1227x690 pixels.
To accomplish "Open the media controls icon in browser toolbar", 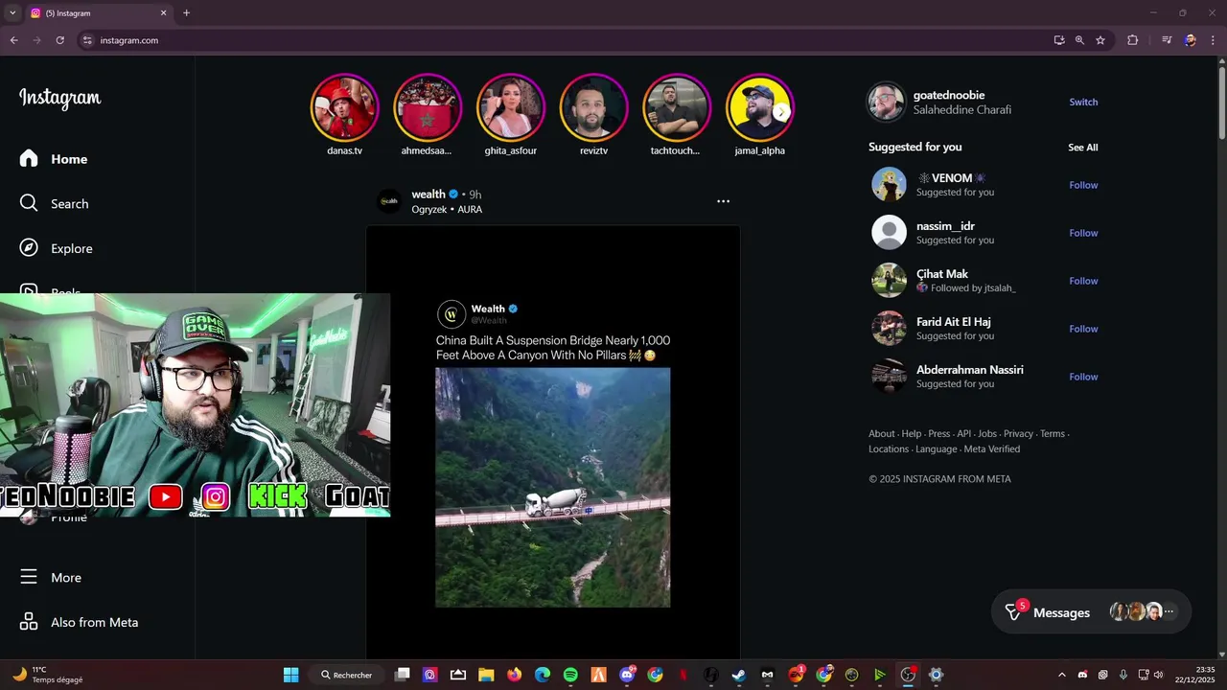I will click(x=1167, y=40).
